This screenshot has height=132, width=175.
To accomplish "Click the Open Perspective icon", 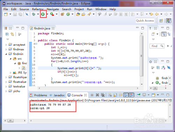I will pyautogui.click(x=161, y=21).
